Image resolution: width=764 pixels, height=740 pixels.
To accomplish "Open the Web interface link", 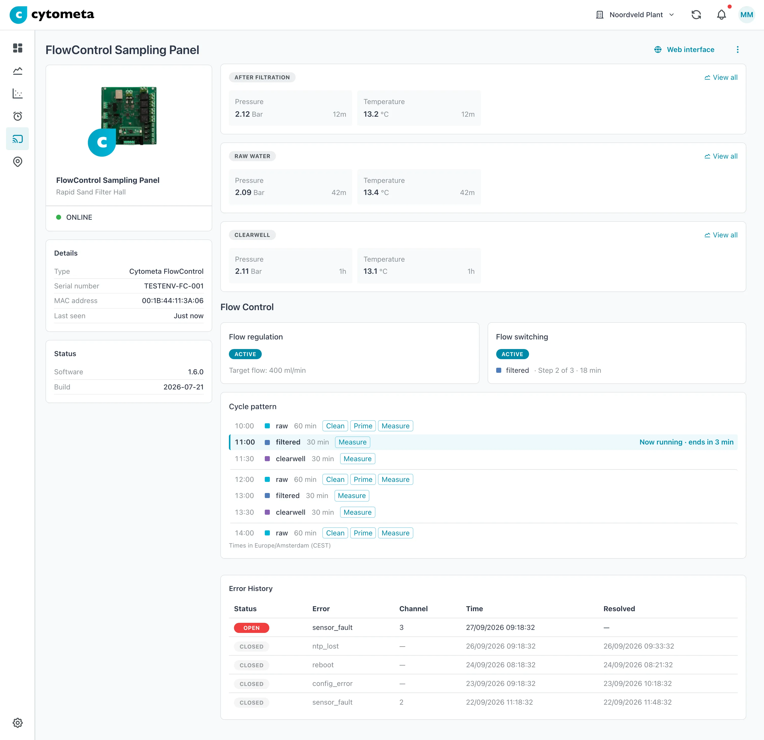I will [684, 50].
